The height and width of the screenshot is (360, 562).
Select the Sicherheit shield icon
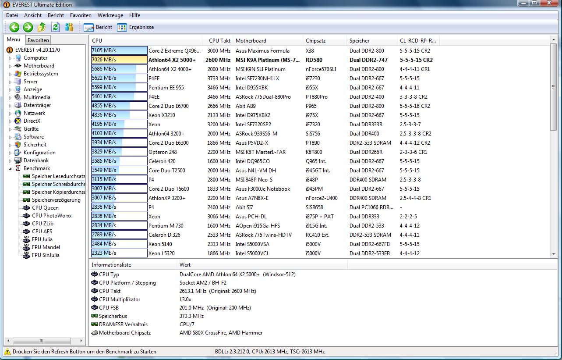[x=18, y=145]
